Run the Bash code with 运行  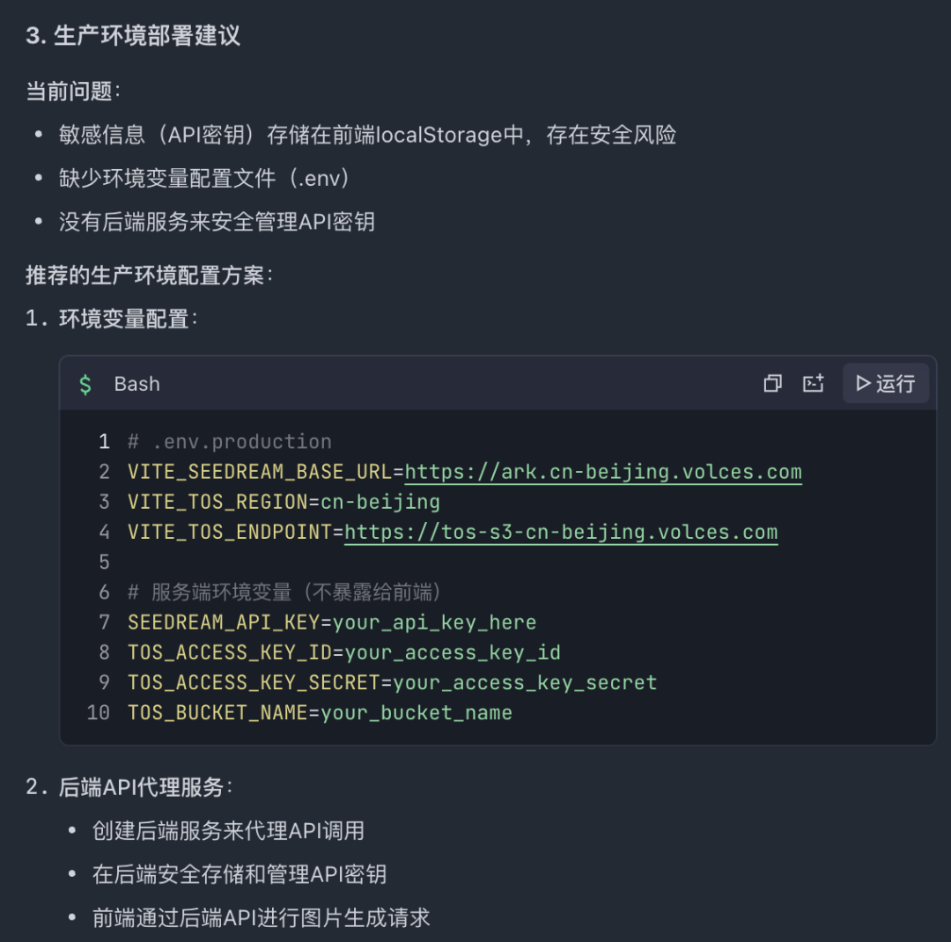(885, 383)
